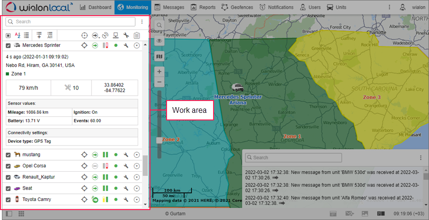Zoom in the map with plus button
This screenshot has height=220, width=429.
click(x=159, y=72)
